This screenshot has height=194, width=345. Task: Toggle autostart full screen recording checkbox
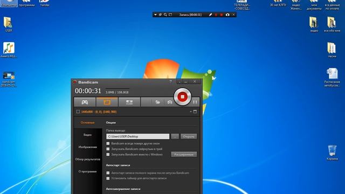(x=108, y=173)
